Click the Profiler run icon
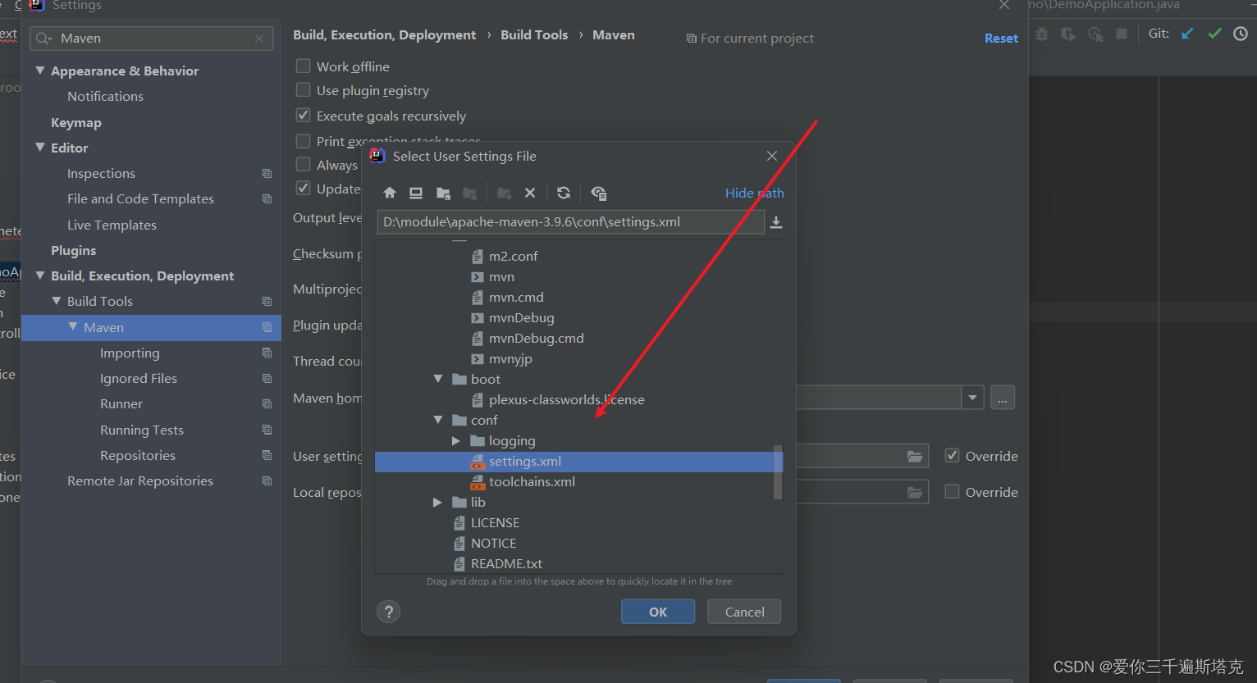Image resolution: width=1257 pixels, height=683 pixels. [x=1095, y=34]
